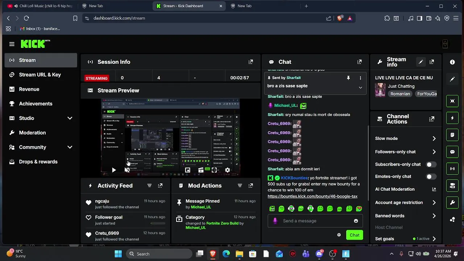Open the bounties.kick.com bounty link
464x261 pixels.
[x=312, y=196]
